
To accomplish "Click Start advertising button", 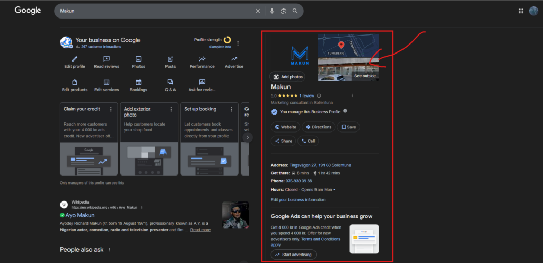I will (294, 255).
